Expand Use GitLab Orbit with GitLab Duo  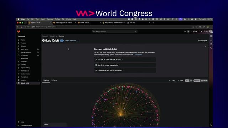click(125, 60)
